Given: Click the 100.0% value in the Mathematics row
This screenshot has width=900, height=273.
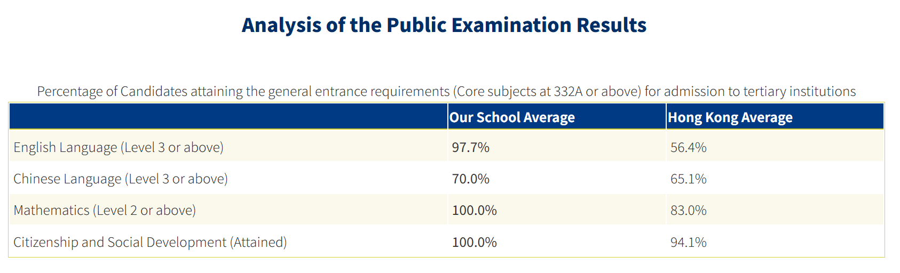Looking at the screenshot, I should point(474,210).
